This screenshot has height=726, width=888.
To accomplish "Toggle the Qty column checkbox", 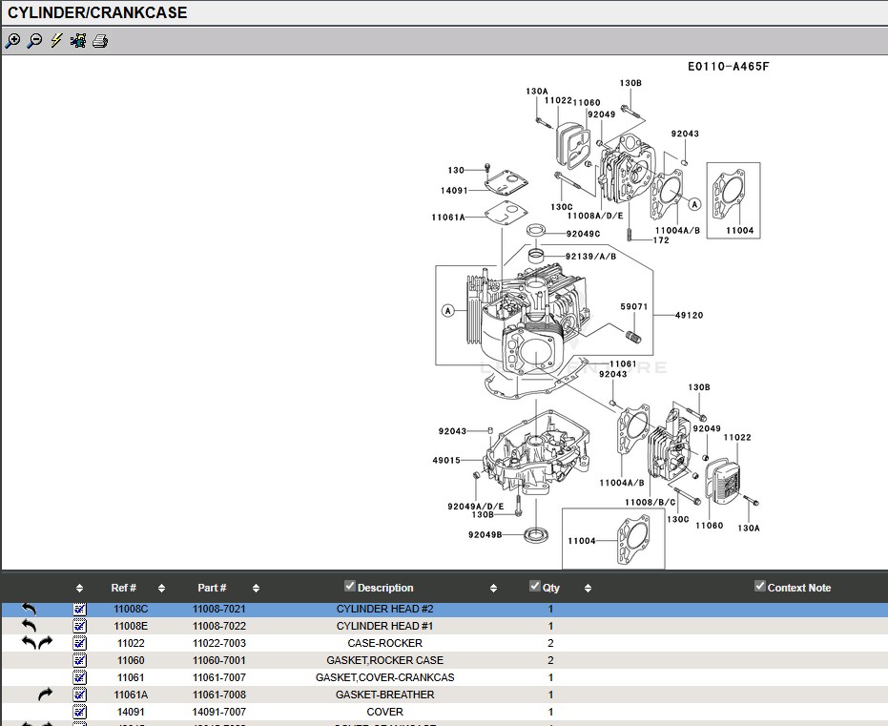I will (535, 586).
